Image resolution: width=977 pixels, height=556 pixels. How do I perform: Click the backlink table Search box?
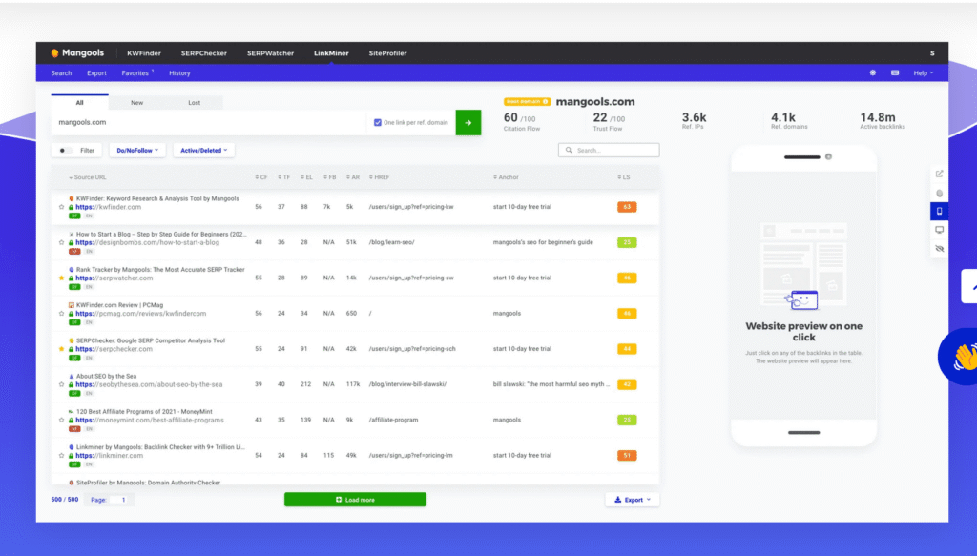(609, 150)
